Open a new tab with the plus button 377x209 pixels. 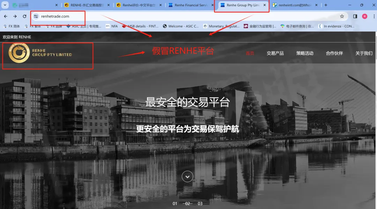326,5
